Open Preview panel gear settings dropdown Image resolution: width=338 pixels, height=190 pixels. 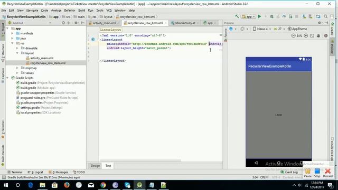(x=320, y=23)
